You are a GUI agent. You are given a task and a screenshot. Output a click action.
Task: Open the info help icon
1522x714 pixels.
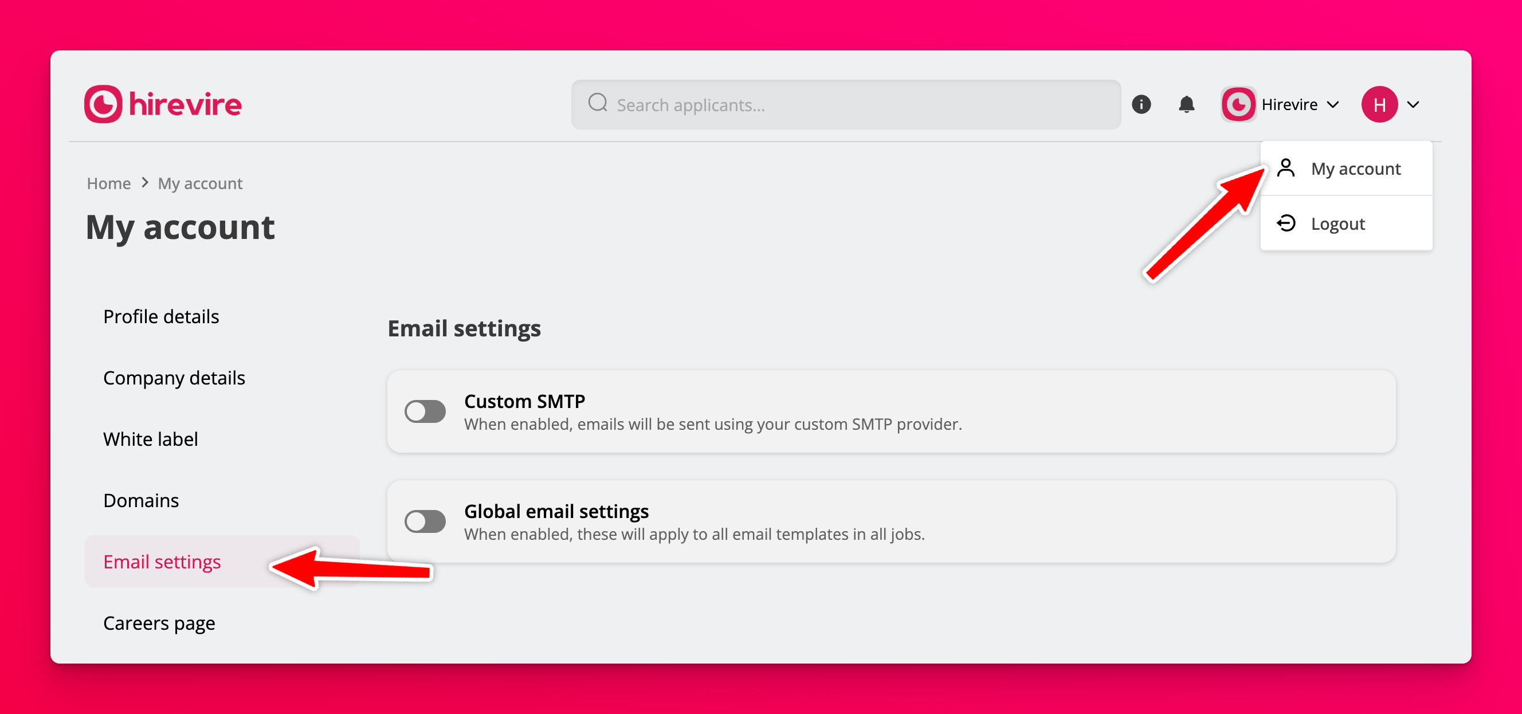point(1141,105)
